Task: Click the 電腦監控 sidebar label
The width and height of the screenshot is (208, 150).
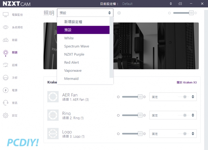Action: (x=17, y=15)
